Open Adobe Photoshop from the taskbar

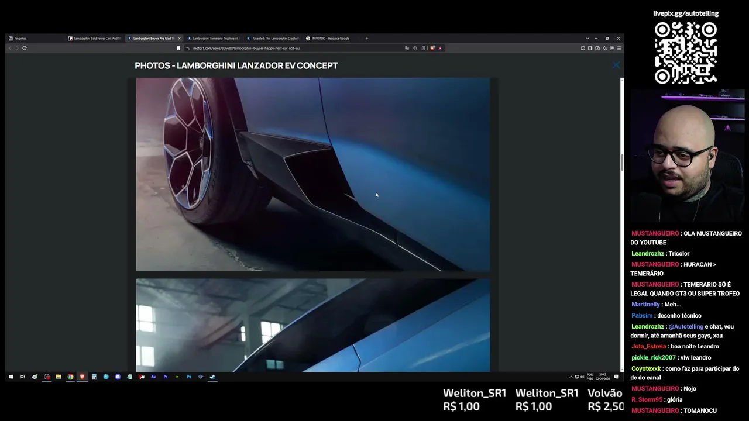tap(189, 377)
